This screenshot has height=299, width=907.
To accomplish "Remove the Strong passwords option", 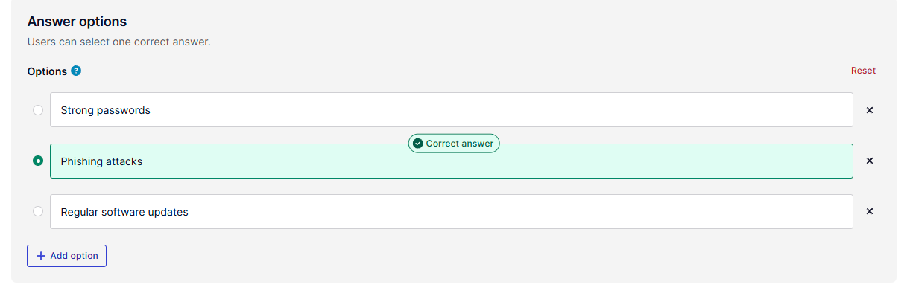I will 869,110.
